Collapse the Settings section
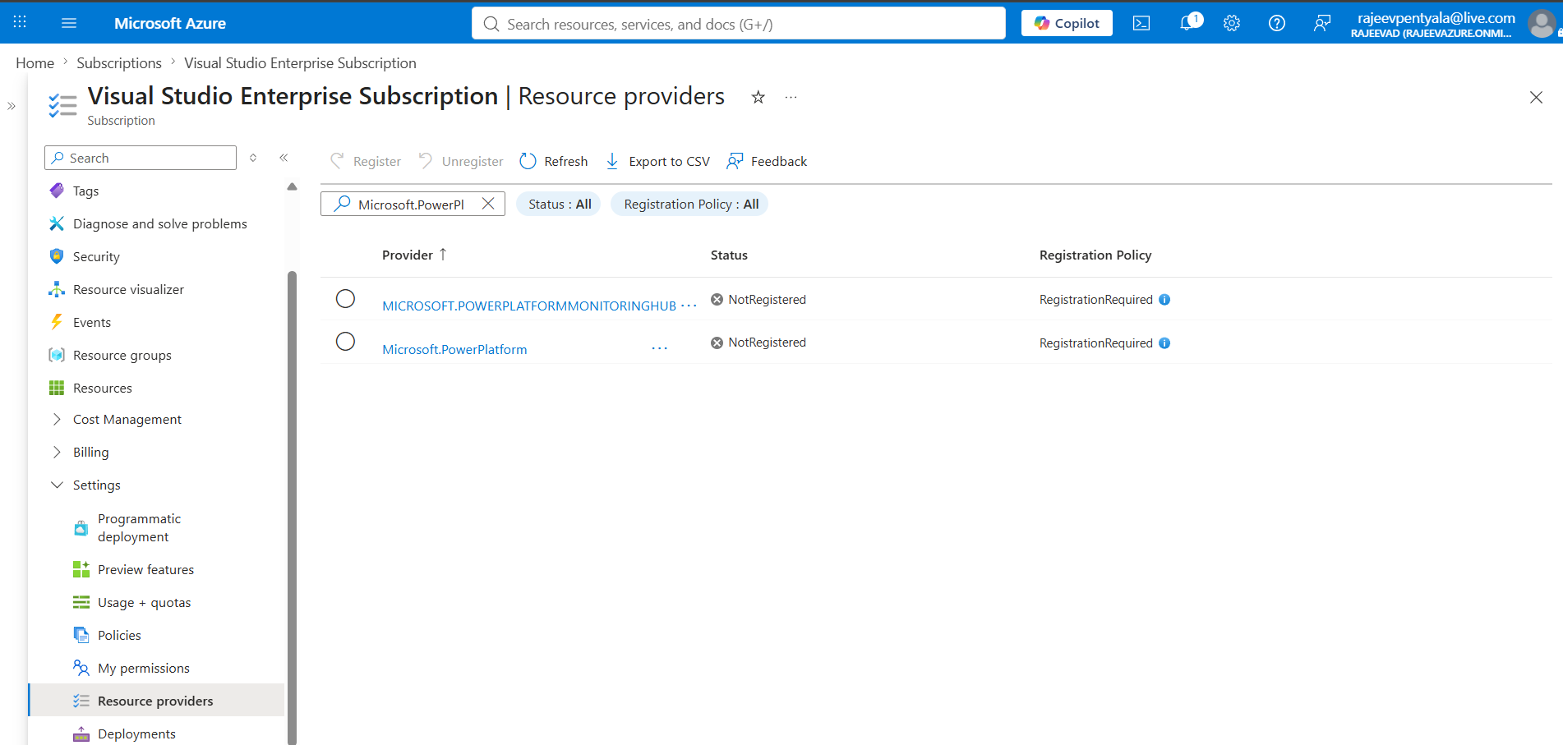Image resolution: width=1563 pixels, height=745 pixels. pos(57,485)
